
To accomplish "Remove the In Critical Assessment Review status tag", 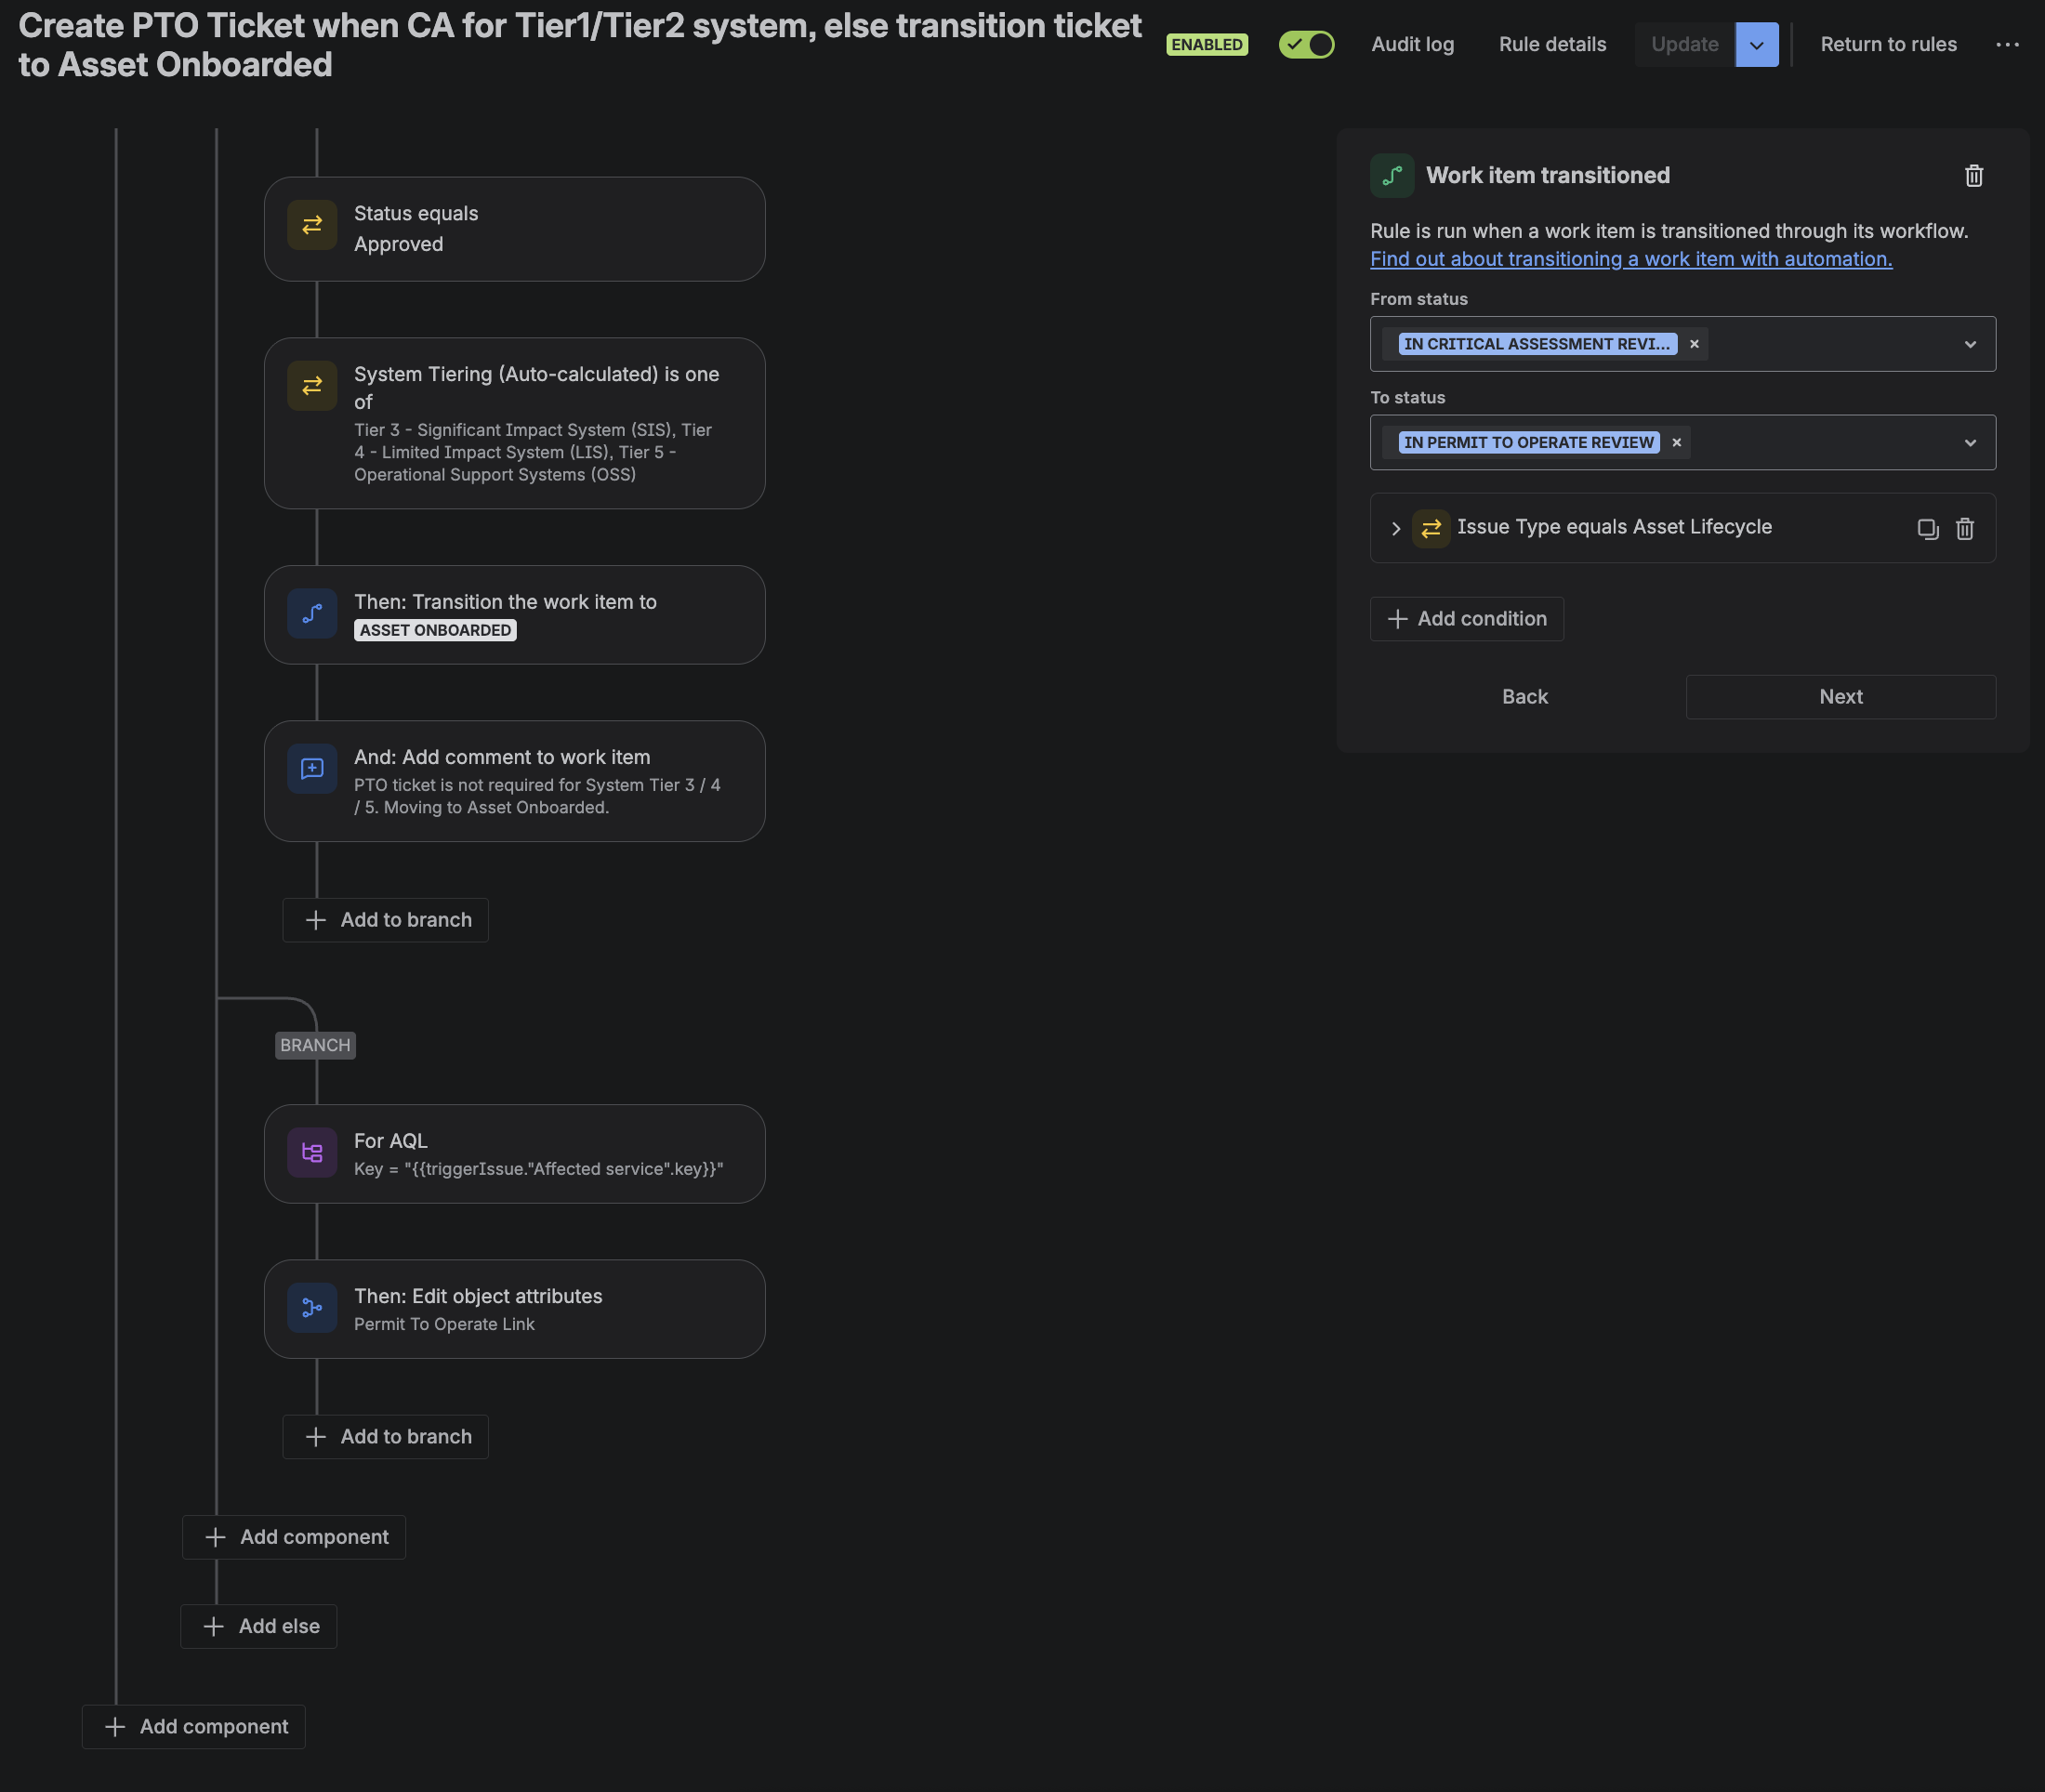I will pos(1694,344).
